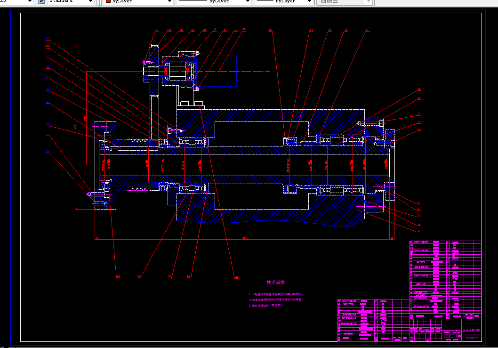
Task: Select part balloon number 35
Action: 118,277
